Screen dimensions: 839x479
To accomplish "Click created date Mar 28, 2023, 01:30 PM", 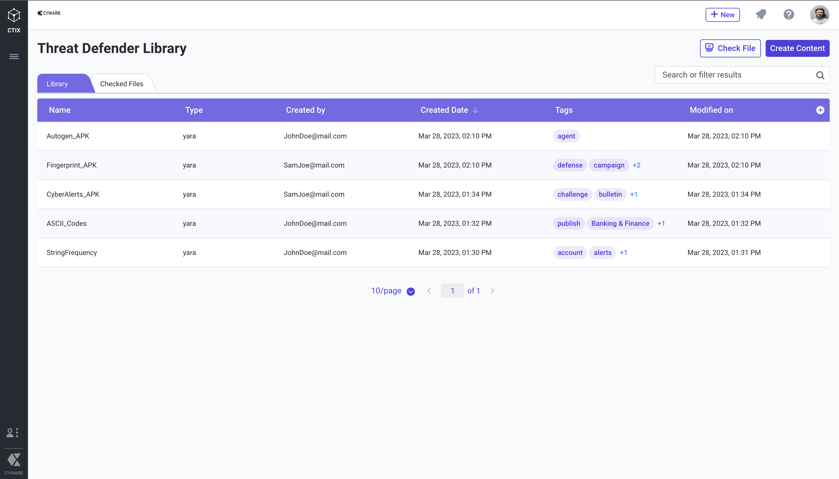I will pyautogui.click(x=455, y=253).
